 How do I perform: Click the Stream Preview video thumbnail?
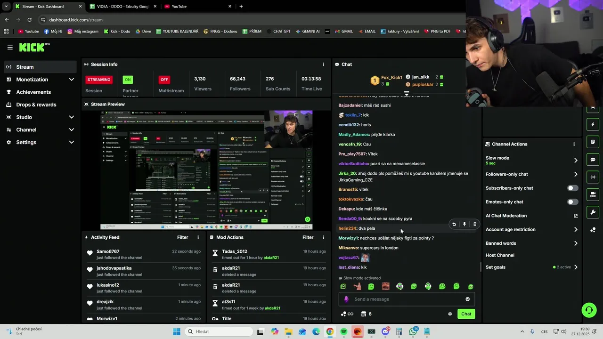pos(206,170)
